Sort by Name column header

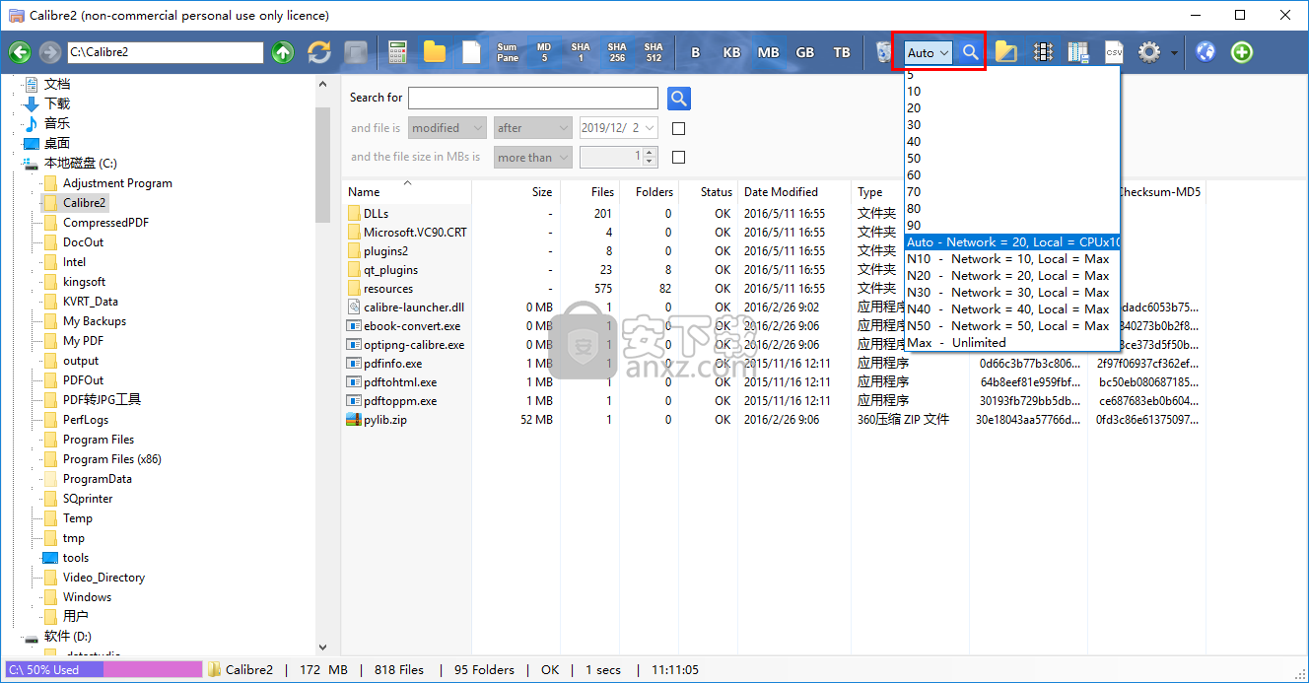[406, 192]
